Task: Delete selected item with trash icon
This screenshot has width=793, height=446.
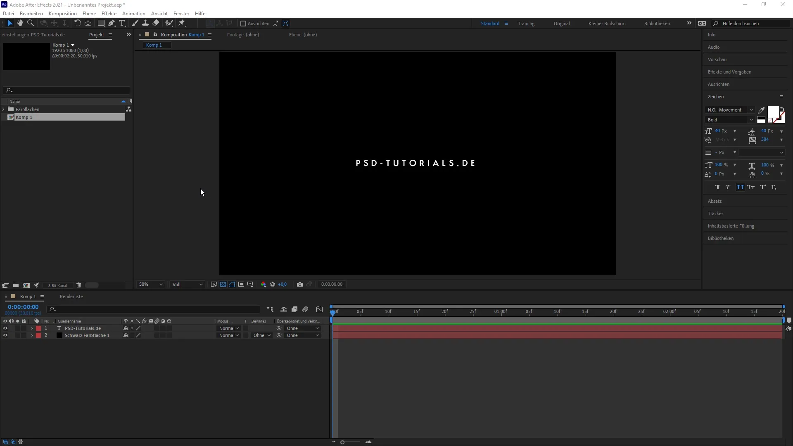Action: (x=78, y=285)
